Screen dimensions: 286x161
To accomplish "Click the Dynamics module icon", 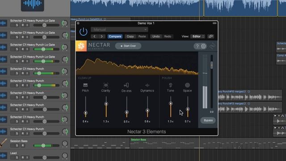I will (147, 85).
